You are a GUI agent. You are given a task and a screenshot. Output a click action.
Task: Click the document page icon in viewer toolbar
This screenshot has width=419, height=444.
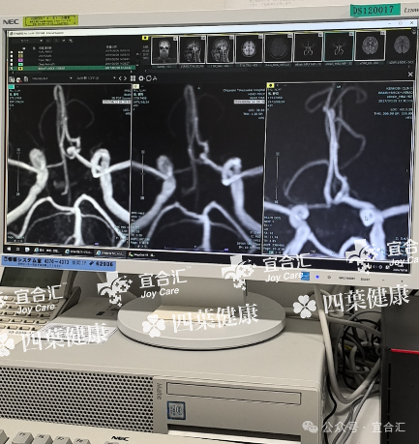click(x=25, y=79)
